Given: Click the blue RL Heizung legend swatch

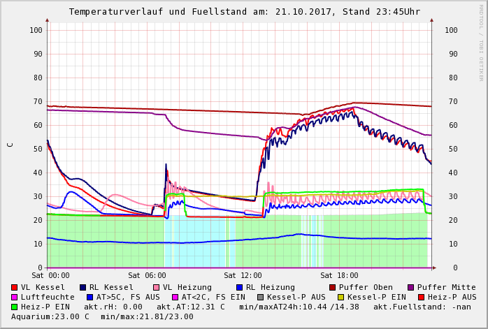Looking at the screenshot, I should click(239, 287).
